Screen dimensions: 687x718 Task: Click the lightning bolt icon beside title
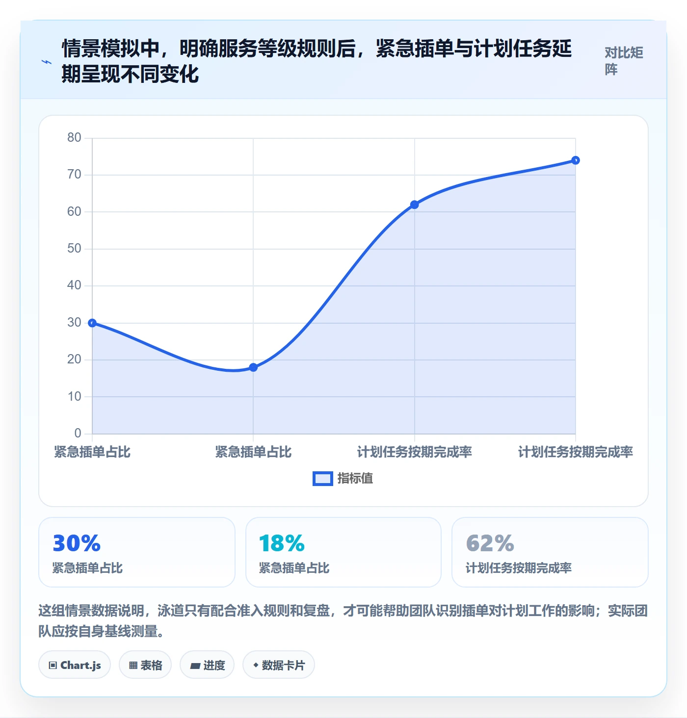point(47,62)
